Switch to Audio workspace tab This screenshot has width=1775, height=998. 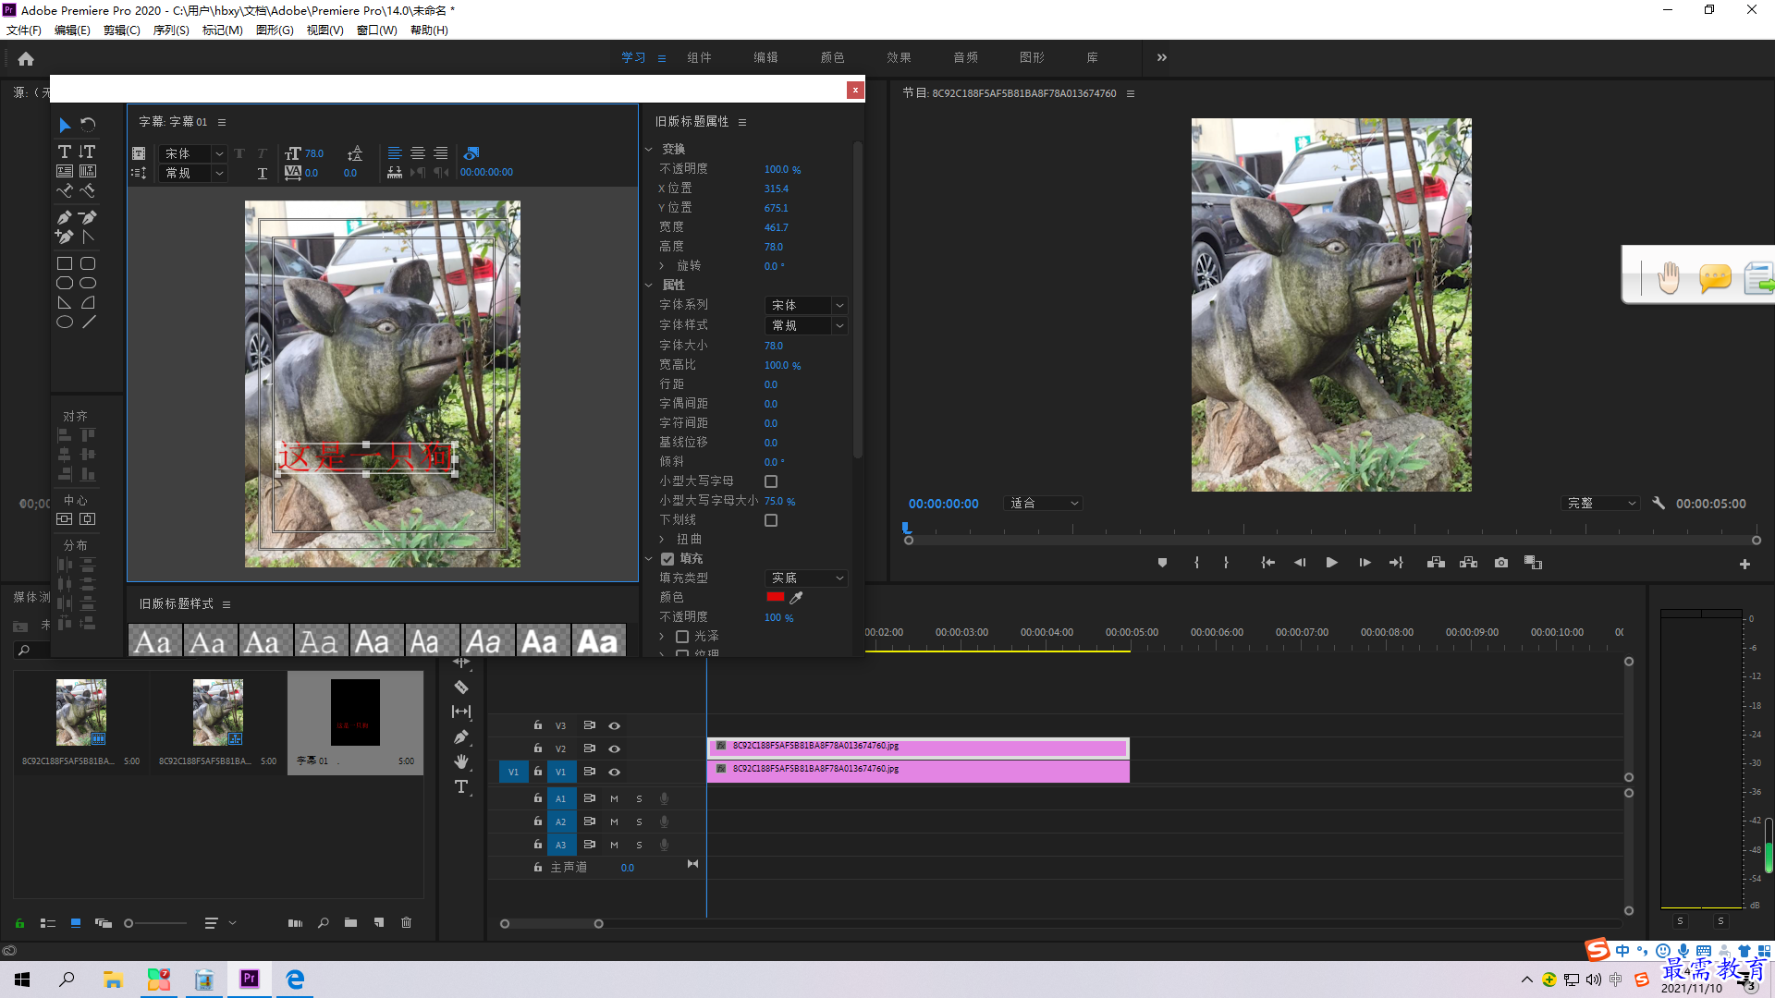pyautogui.click(x=965, y=57)
